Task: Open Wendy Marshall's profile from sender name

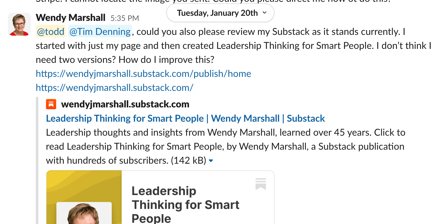Action: [70, 18]
